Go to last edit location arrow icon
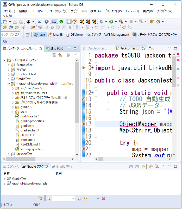Screen dimensions: 182x209 [97, 27]
